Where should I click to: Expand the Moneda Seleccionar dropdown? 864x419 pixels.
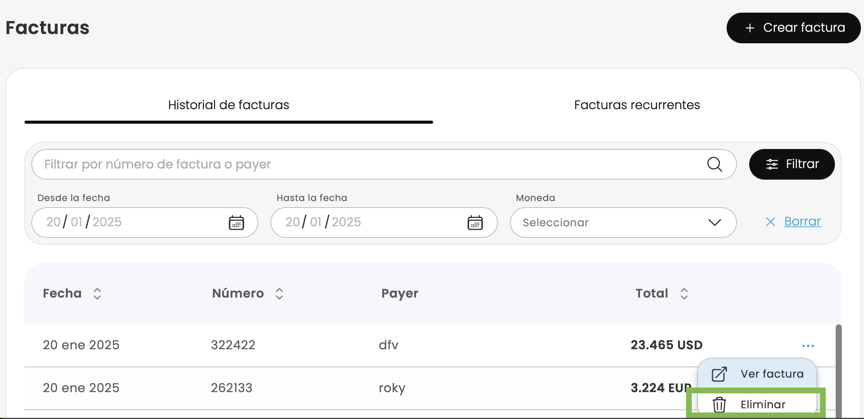pyautogui.click(x=623, y=223)
